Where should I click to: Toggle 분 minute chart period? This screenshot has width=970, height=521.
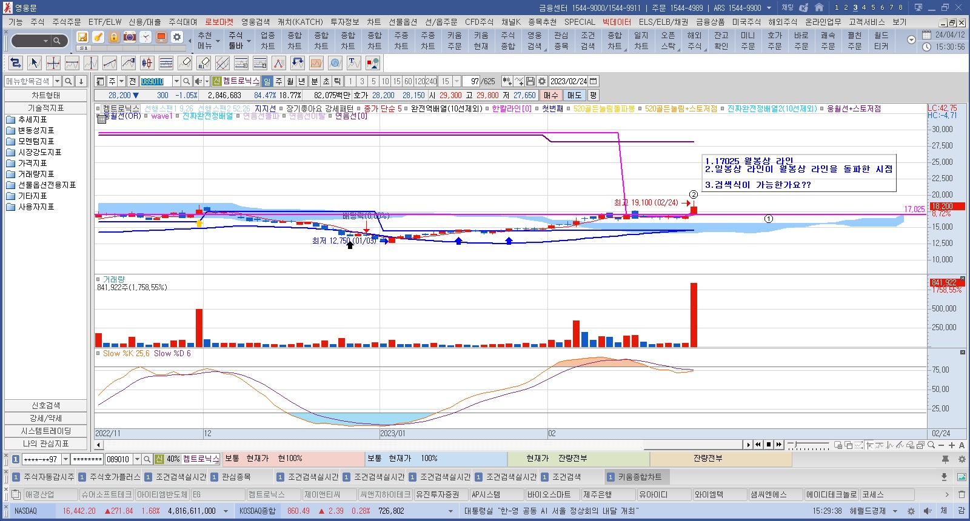click(x=315, y=81)
